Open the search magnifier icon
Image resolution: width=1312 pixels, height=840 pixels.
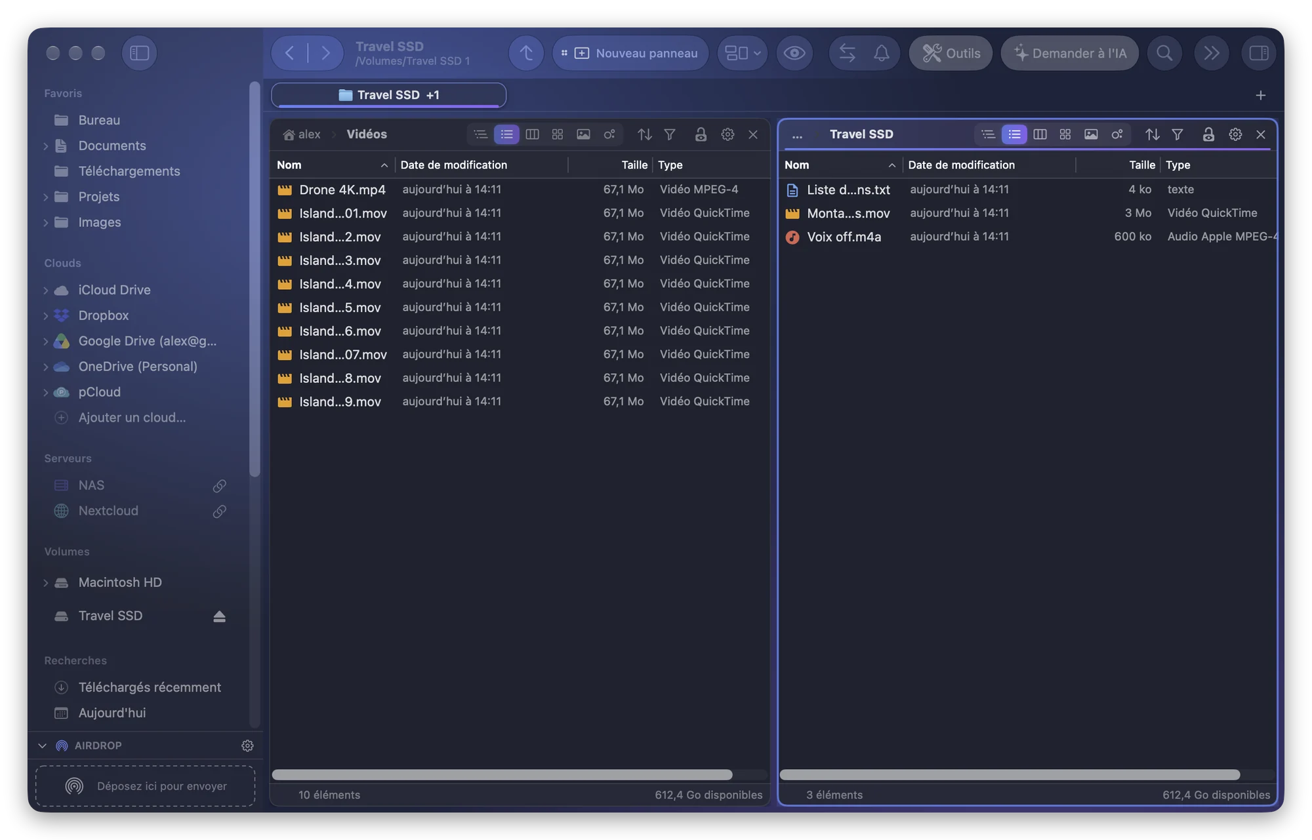pyautogui.click(x=1164, y=52)
